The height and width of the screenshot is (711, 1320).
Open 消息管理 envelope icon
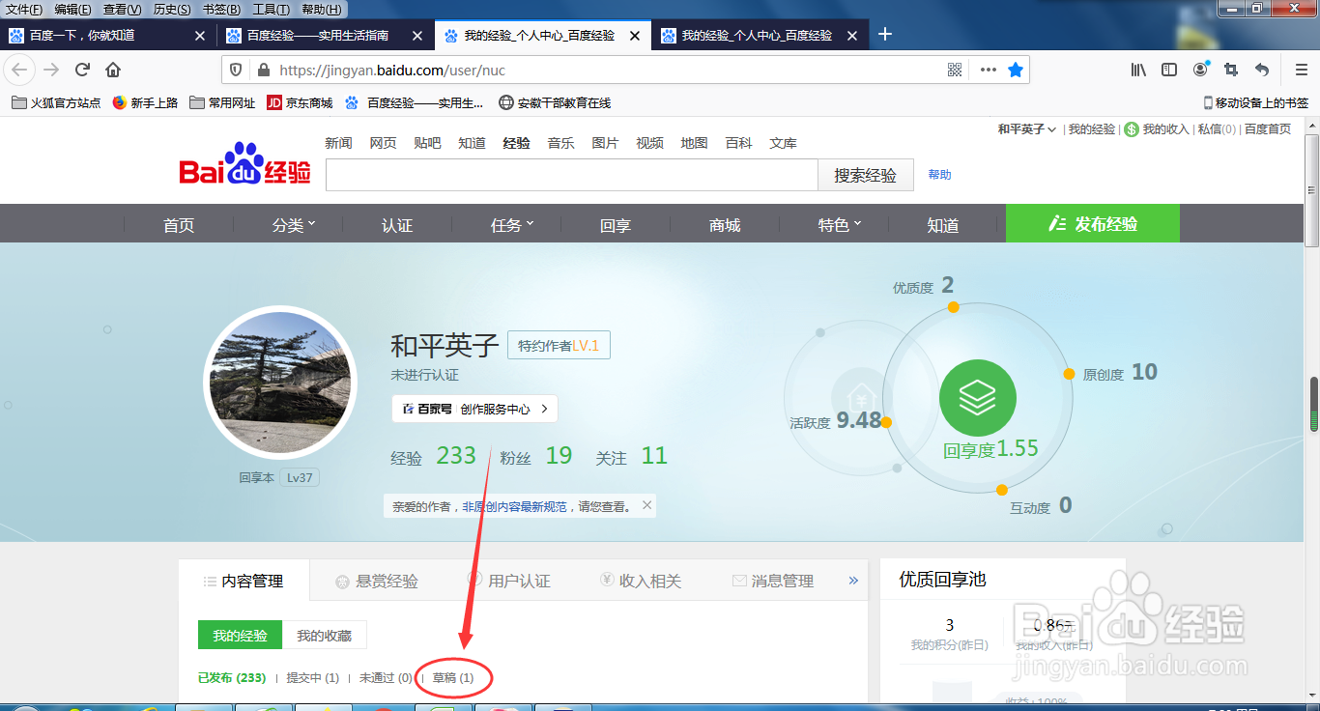(739, 580)
